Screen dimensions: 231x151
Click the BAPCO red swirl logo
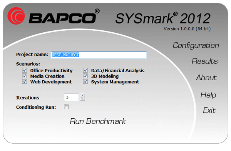click(x=16, y=16)
